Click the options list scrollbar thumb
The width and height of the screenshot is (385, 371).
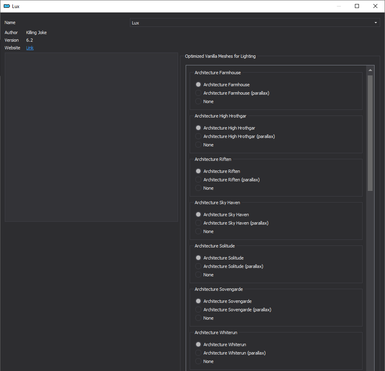click(370, 133)
